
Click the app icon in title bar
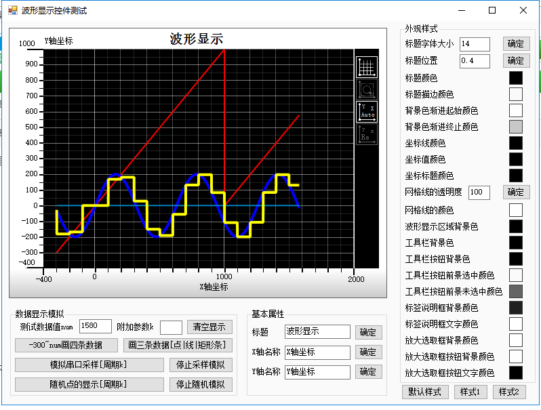tap(13, 10)
